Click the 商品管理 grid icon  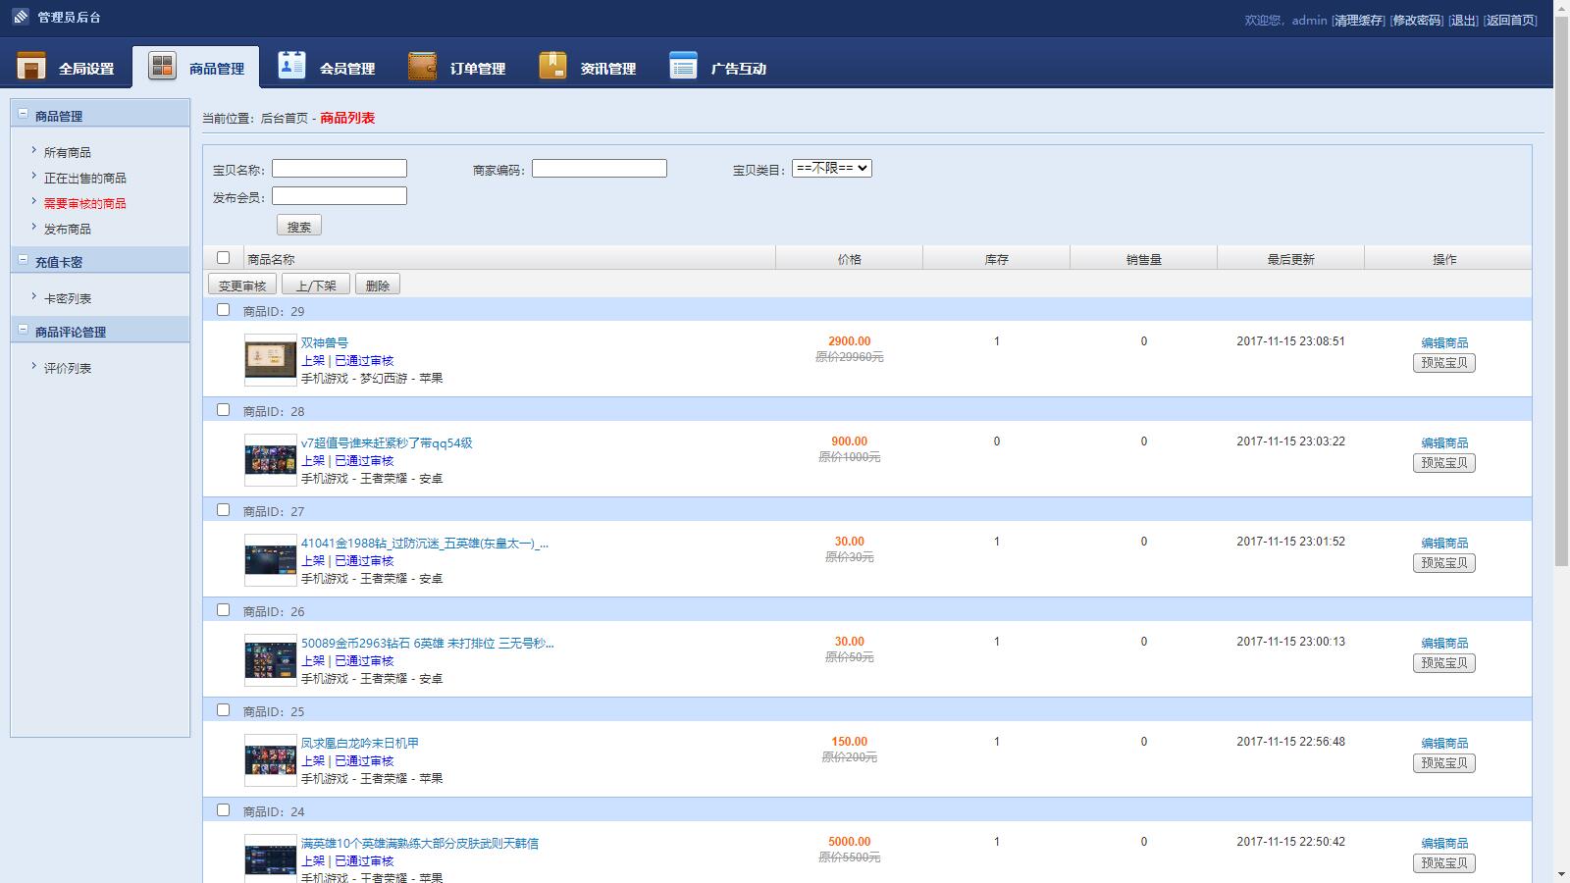click(x=162, y=67)
